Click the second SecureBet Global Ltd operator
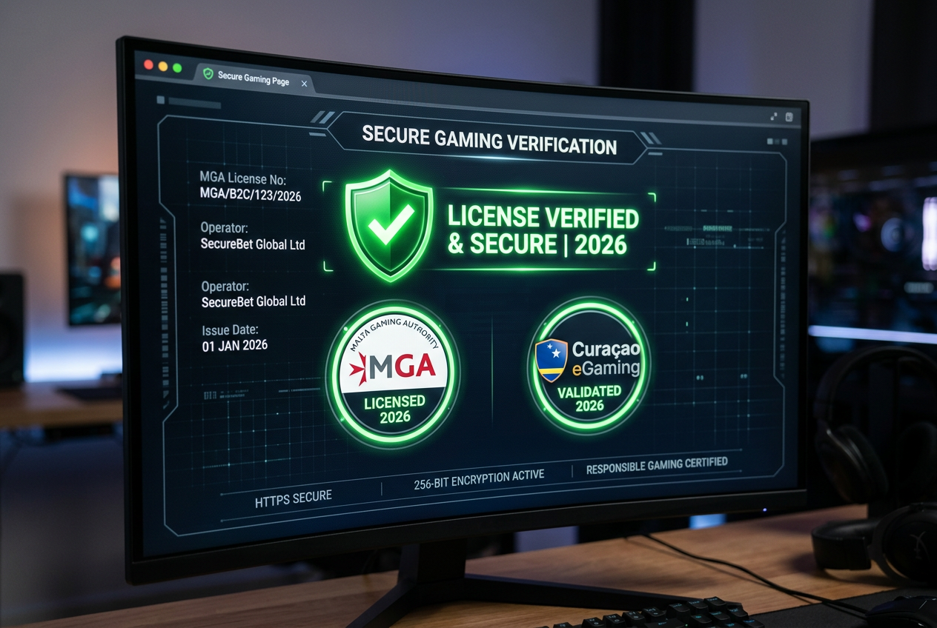The width and height of the screenshot is (937, 628). tap(254, 301)
